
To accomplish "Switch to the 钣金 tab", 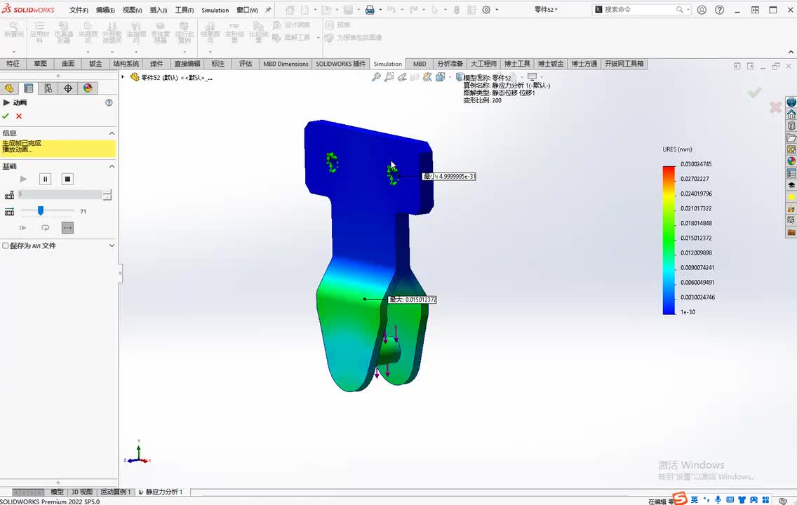I will tap(95, 64).
